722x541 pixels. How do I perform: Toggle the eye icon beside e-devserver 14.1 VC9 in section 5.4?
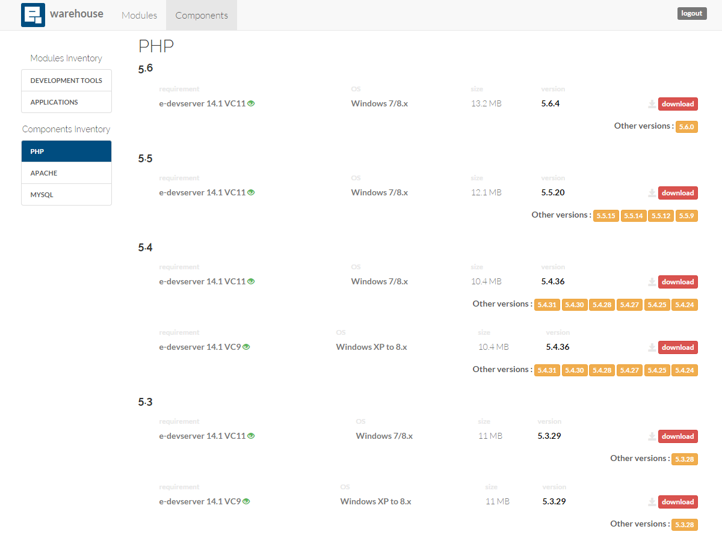click(x=245, y=346)
